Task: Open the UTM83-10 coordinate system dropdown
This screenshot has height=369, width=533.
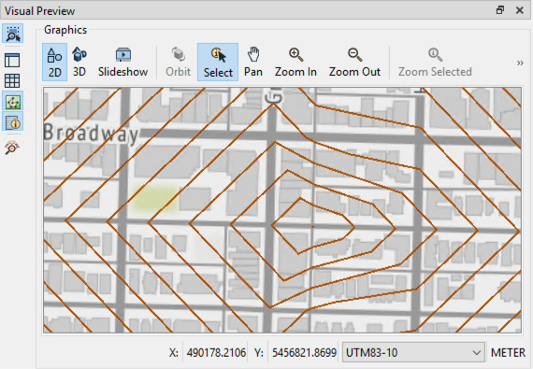Action: tap(413, 353)
